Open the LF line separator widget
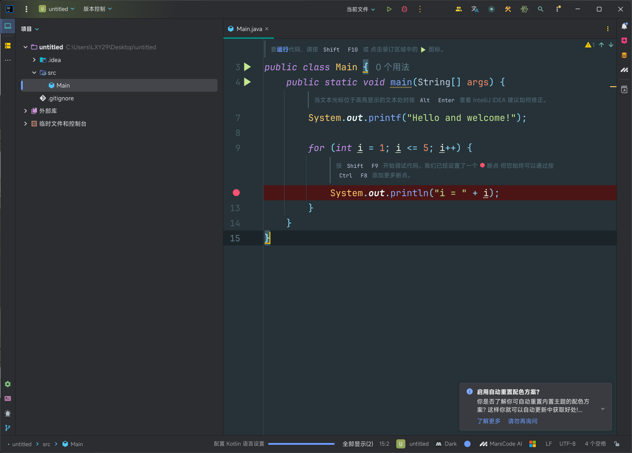Image resolution: width=632 pixels, height=453 pixels. (549, 444)
